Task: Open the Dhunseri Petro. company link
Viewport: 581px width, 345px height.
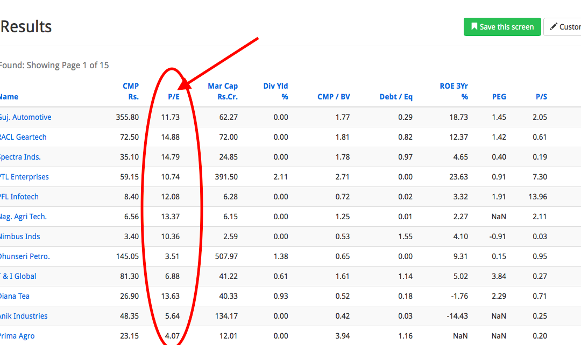Action: 24,256
